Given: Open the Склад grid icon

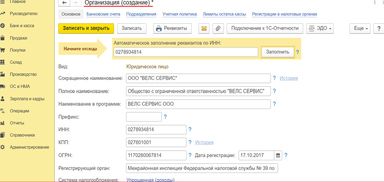Looking at the screenshot, I should 3,62.
